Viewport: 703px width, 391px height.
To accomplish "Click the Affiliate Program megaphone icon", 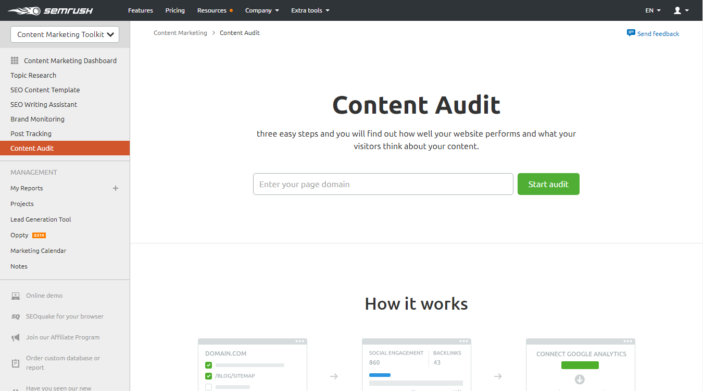I will (15, 337).
